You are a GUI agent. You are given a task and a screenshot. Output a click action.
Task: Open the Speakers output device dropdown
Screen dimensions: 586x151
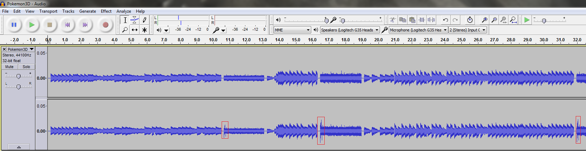coord(350,30)
